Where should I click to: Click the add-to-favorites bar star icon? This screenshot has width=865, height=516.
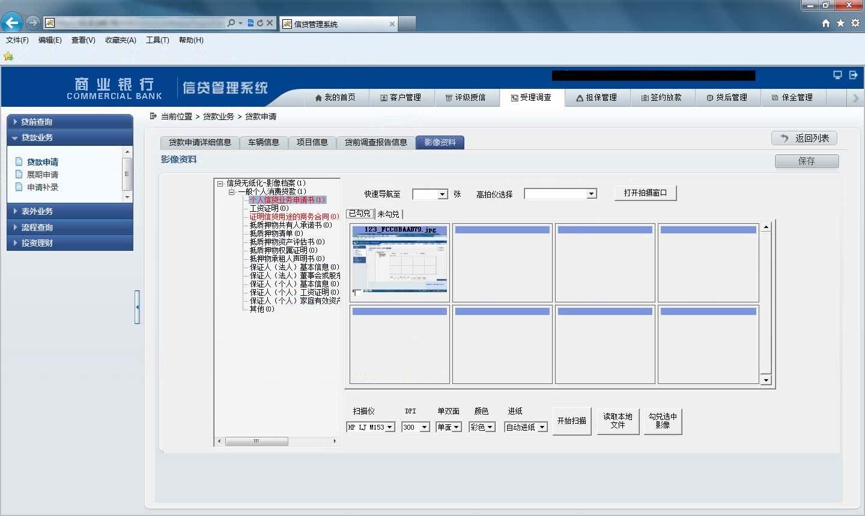(8, 56)
